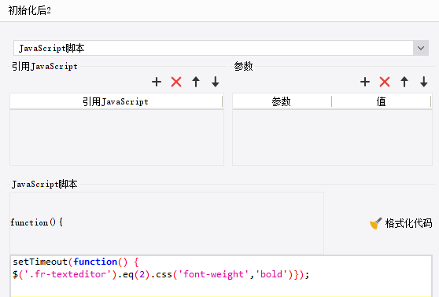Viewport: 439px width, 297px height.
Task: Move referenced JavaScript entry down
Action: coord(216,82)
